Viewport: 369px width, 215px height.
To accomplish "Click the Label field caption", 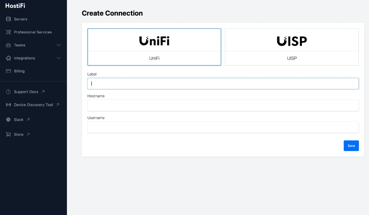I will [92, 74].
